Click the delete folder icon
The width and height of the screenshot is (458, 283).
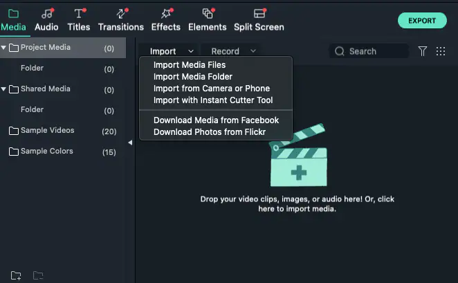(x=38, y=275)
